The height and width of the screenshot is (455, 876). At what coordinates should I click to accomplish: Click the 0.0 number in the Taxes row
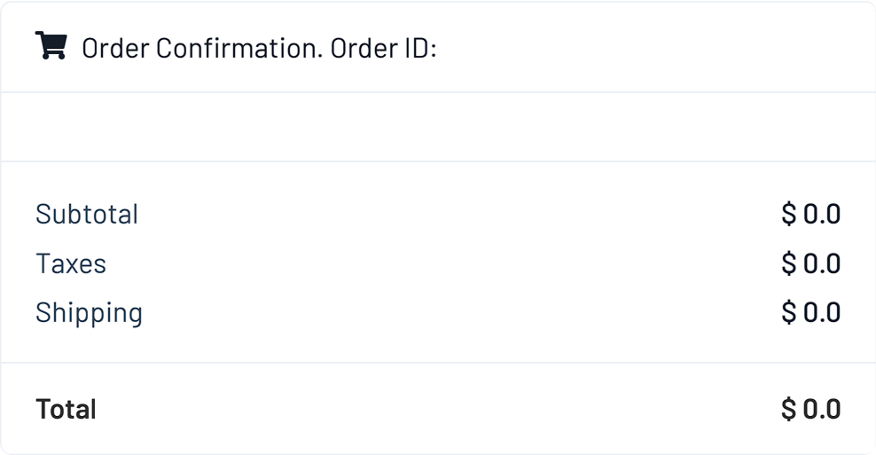tap(822, 263)
